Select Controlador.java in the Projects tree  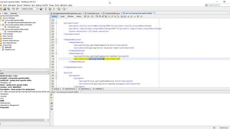click(x=13, y=27)
